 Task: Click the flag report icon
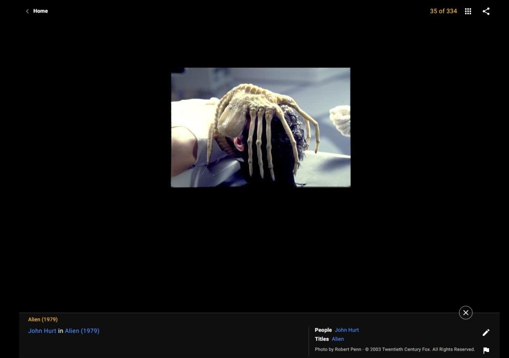(486, 350)
